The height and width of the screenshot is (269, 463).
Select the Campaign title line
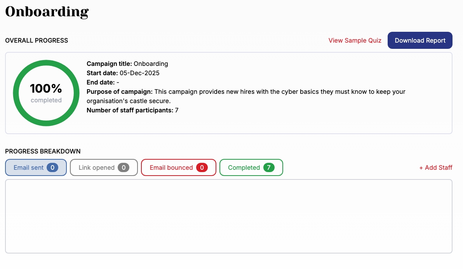pyautogui.click(x=127, y=64)
